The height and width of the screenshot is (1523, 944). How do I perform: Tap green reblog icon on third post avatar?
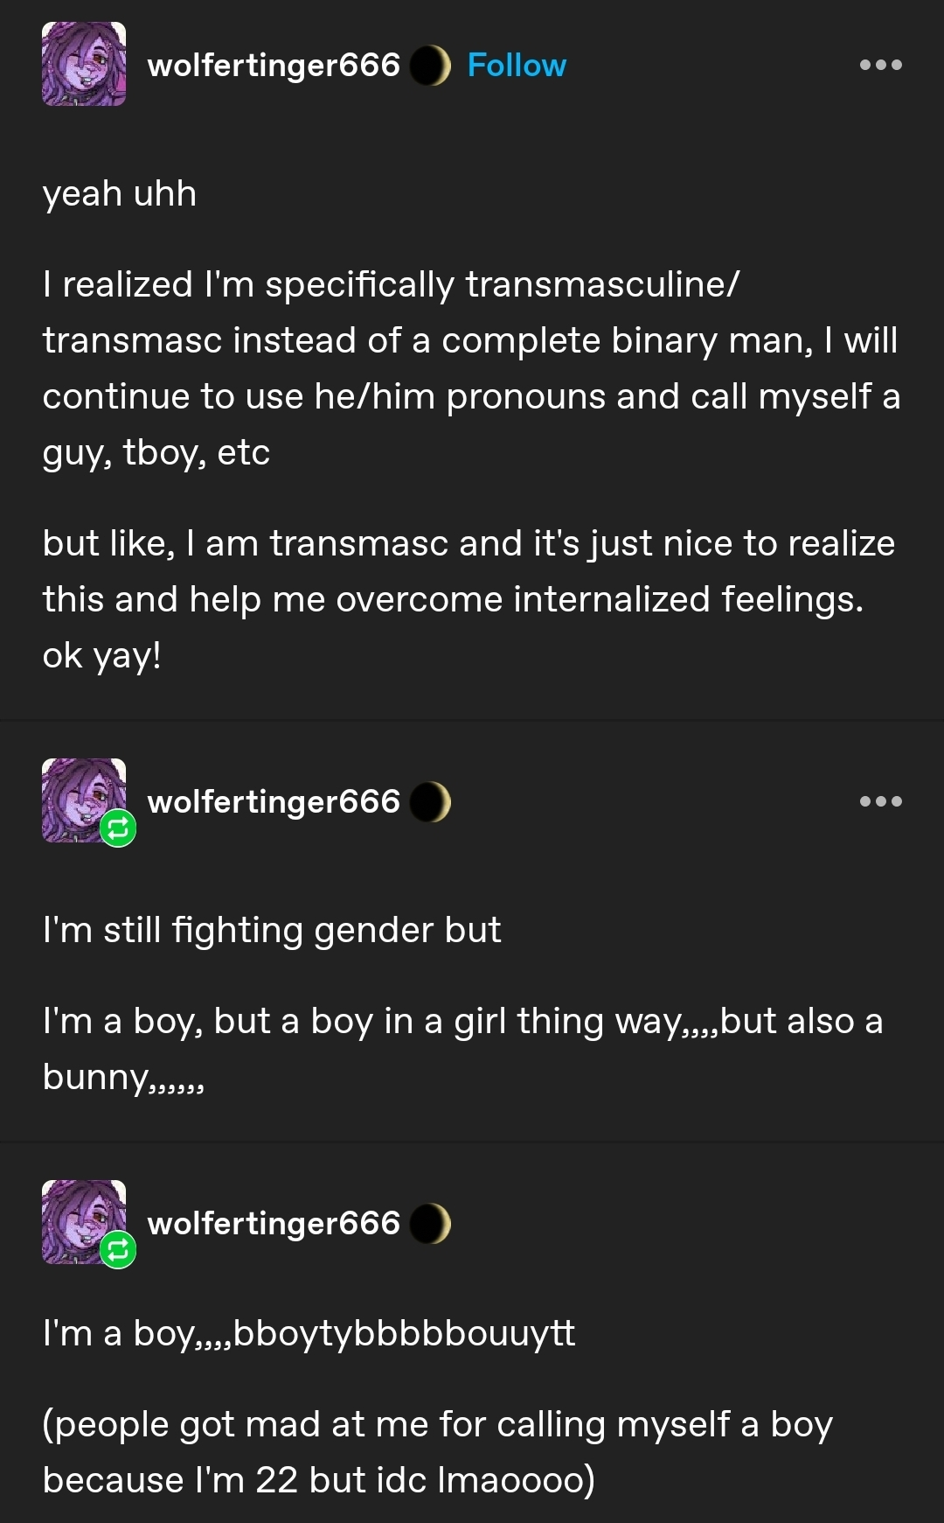(x=118, y=1250)
